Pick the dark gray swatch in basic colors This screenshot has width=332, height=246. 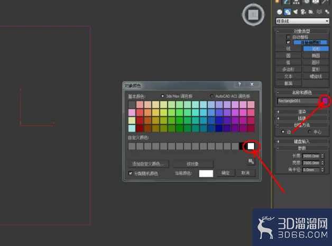click(x=132, y=105)
